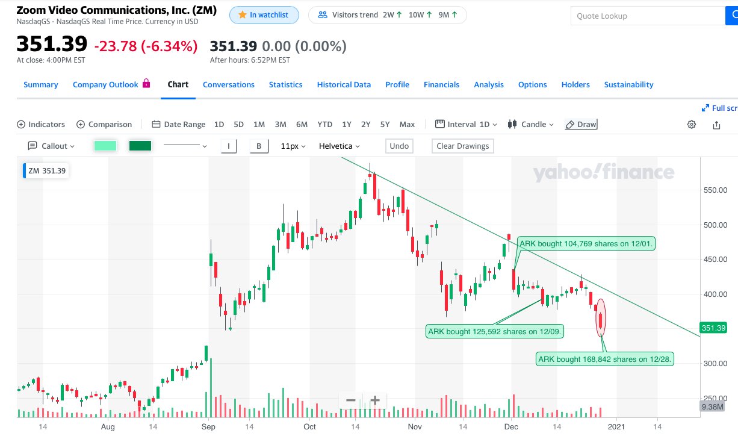The width and height of the screenshot is (738, 436).
Task: Click the Undo button
Action: [x=399, y=146]
